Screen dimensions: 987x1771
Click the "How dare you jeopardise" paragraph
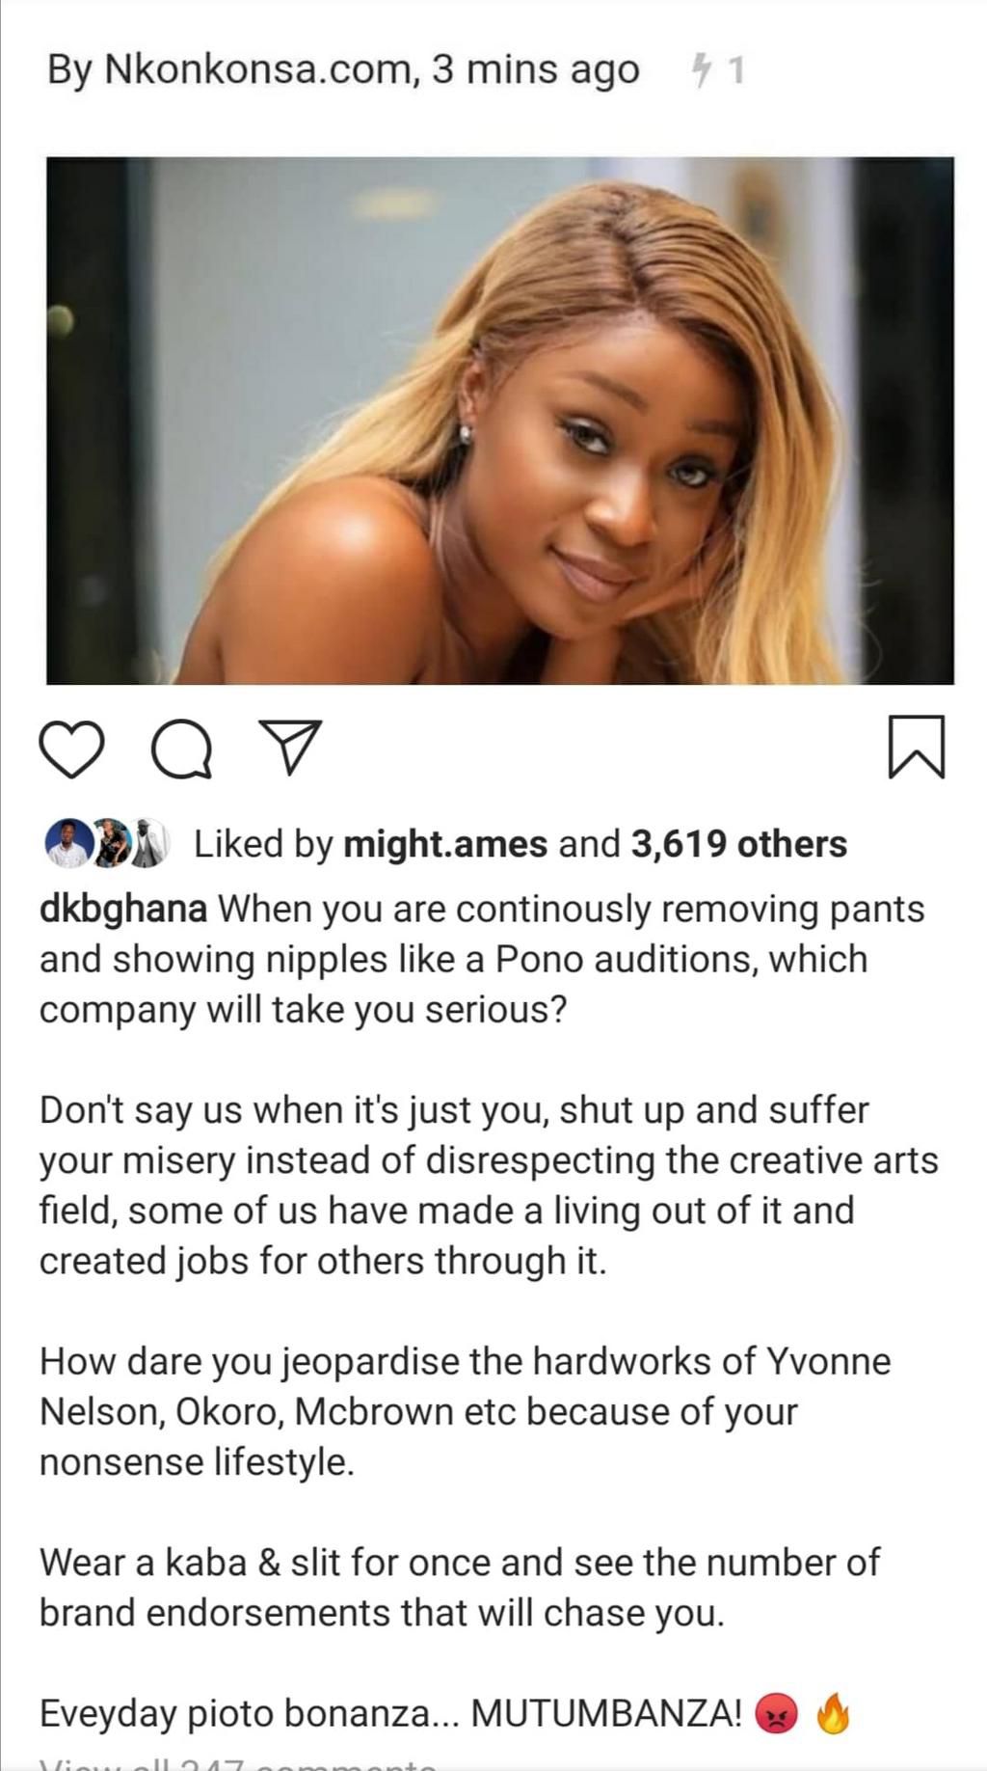pos(465,1411)
